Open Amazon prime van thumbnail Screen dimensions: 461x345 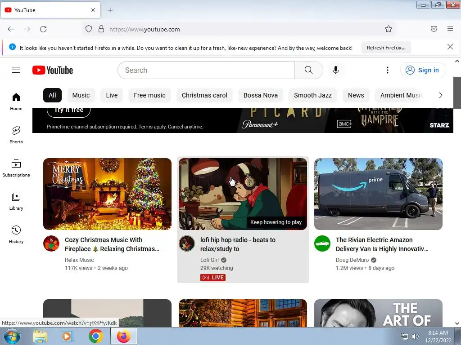tap(378, 194)
